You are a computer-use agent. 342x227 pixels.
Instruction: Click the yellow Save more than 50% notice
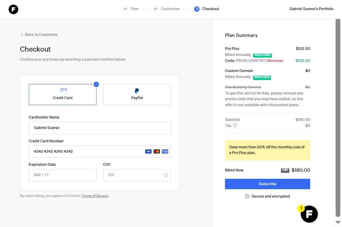[x=268, y=150]
